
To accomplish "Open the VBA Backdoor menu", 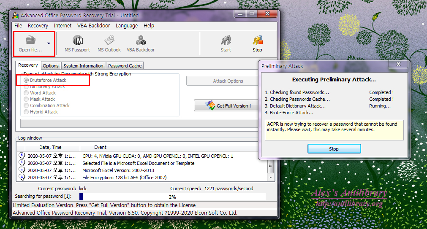I will [x=93, y=26].
